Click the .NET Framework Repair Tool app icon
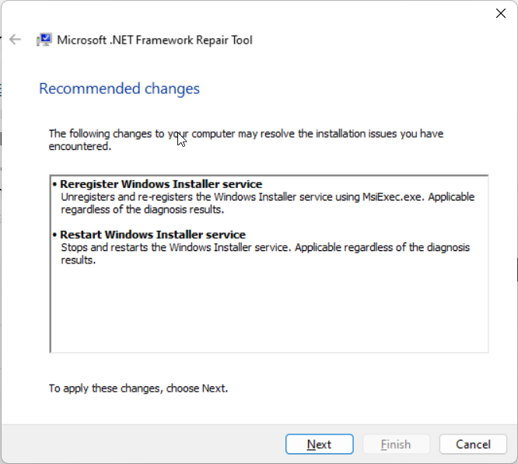 44,40
